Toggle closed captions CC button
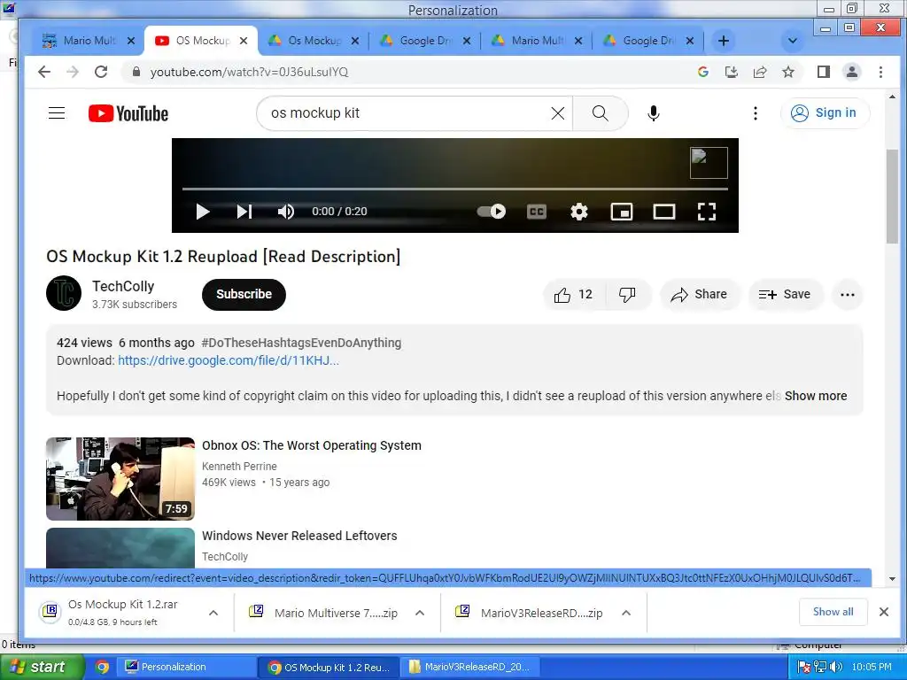Image resolution: width=907 pixels, height=680 pixels. [x=537, y=212]
